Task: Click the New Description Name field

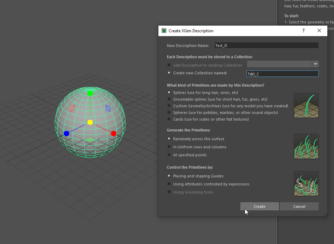Action: (266, 45)
